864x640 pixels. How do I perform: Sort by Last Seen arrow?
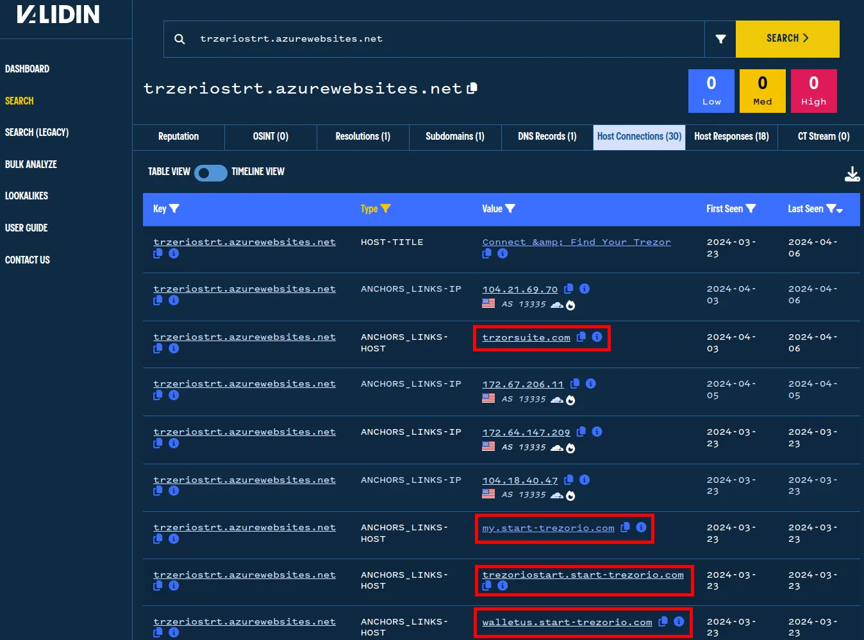840,210
